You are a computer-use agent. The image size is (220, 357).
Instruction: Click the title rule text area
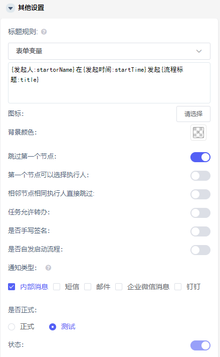(x=109, y=83)
